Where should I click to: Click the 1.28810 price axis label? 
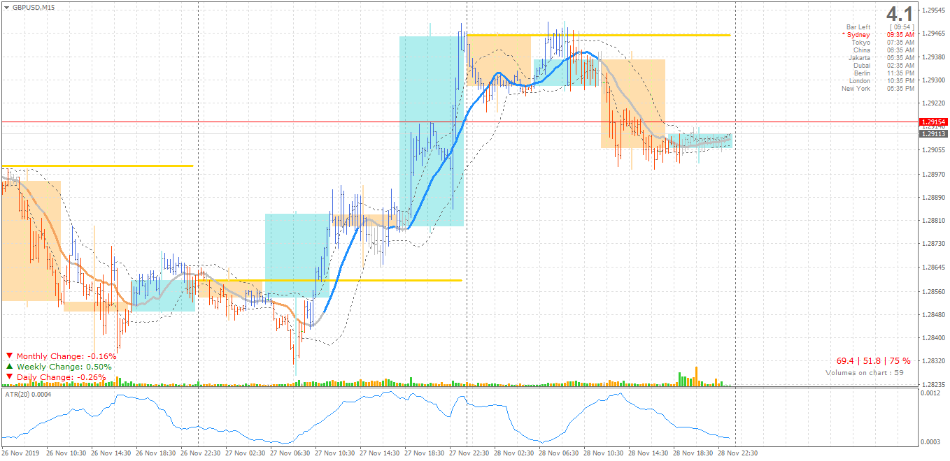coord(935,221)
